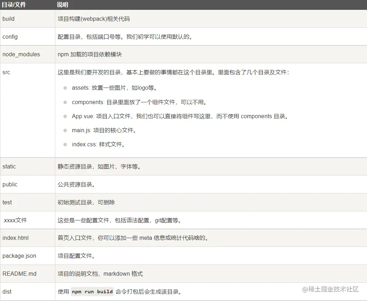Click the main.js bullet item
The image size is (367, 301).
[104, 130]
